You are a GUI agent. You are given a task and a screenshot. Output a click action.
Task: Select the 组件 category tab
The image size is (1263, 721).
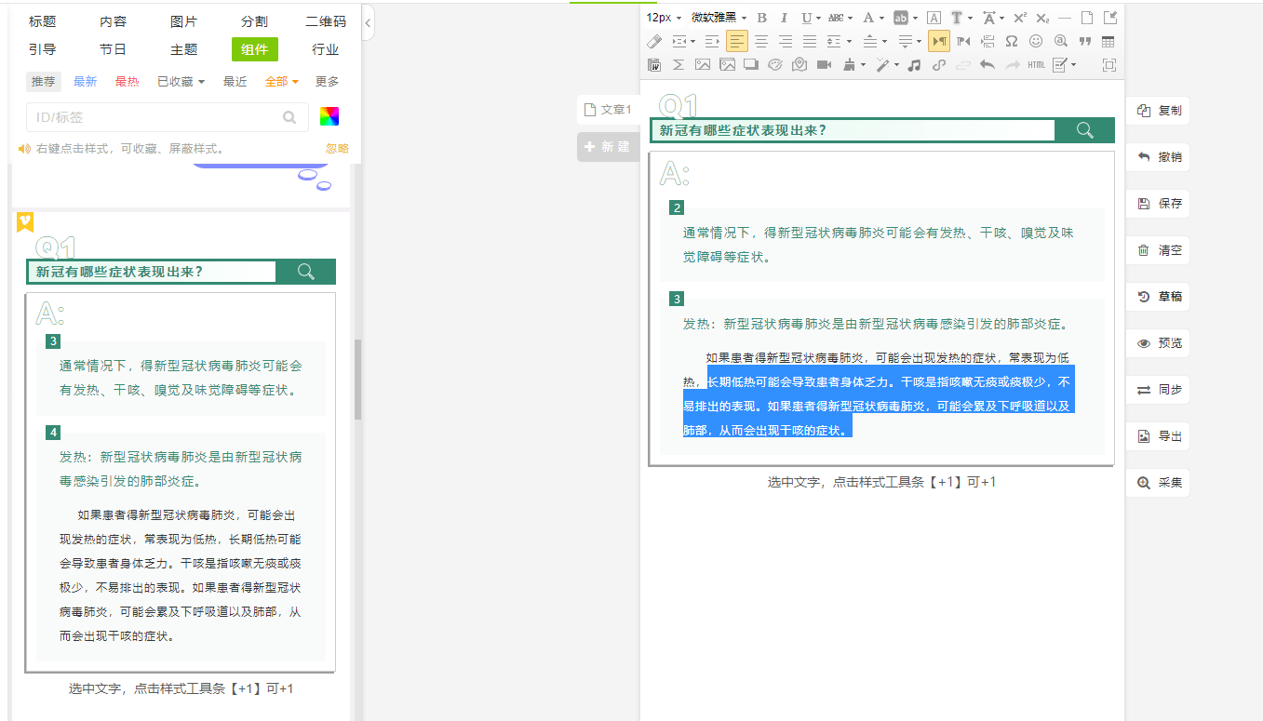pos(255,50)
